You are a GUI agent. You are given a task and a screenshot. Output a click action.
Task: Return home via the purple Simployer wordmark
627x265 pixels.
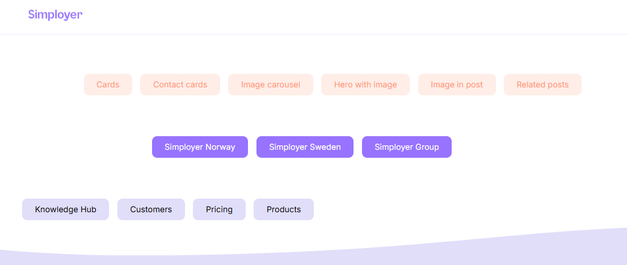click(55, 15)
